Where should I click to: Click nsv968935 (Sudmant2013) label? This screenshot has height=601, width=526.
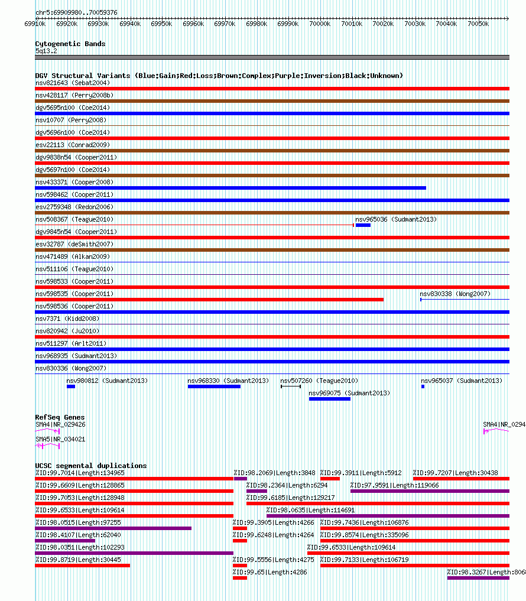(x=76, y=356)
